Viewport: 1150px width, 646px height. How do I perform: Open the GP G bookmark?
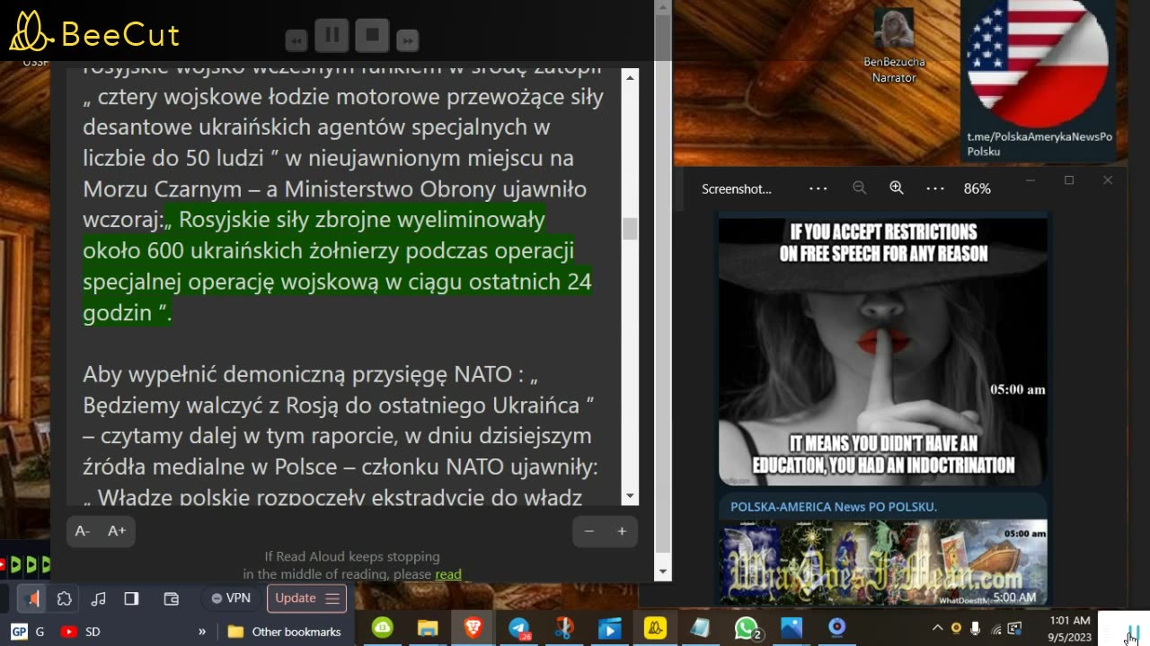(28, 632)
